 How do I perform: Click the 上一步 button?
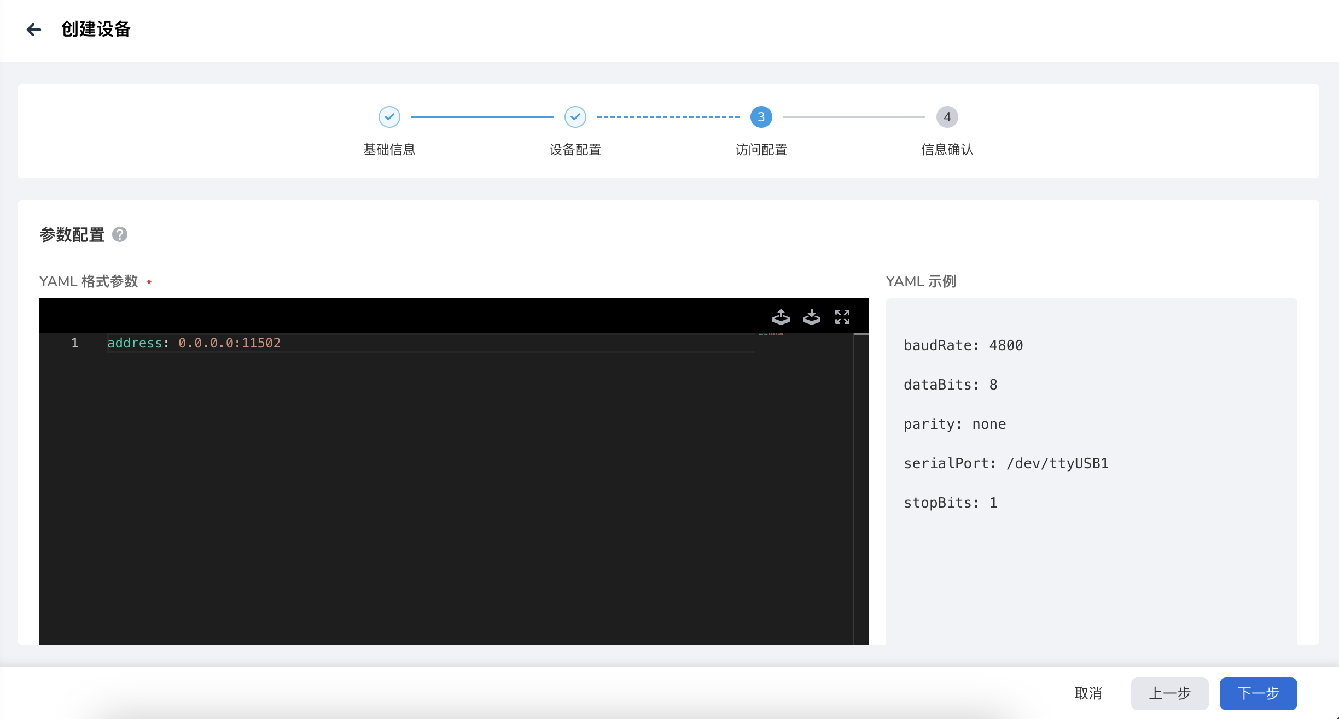(x=1171, y=693)
